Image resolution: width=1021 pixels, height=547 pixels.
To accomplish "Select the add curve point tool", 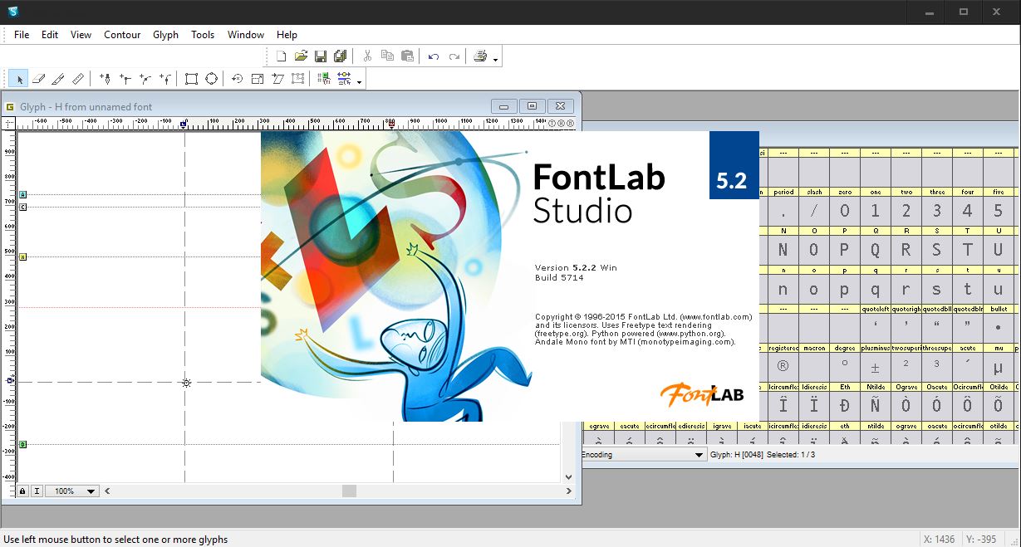I will pyautogui.click(x=145, y=79).
